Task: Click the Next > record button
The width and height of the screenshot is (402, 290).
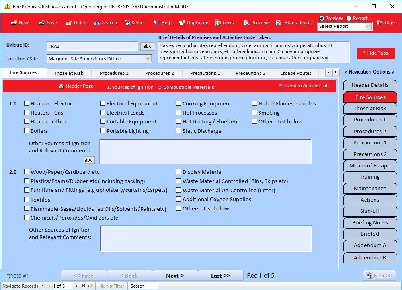Action: click(x=175, y=276)
